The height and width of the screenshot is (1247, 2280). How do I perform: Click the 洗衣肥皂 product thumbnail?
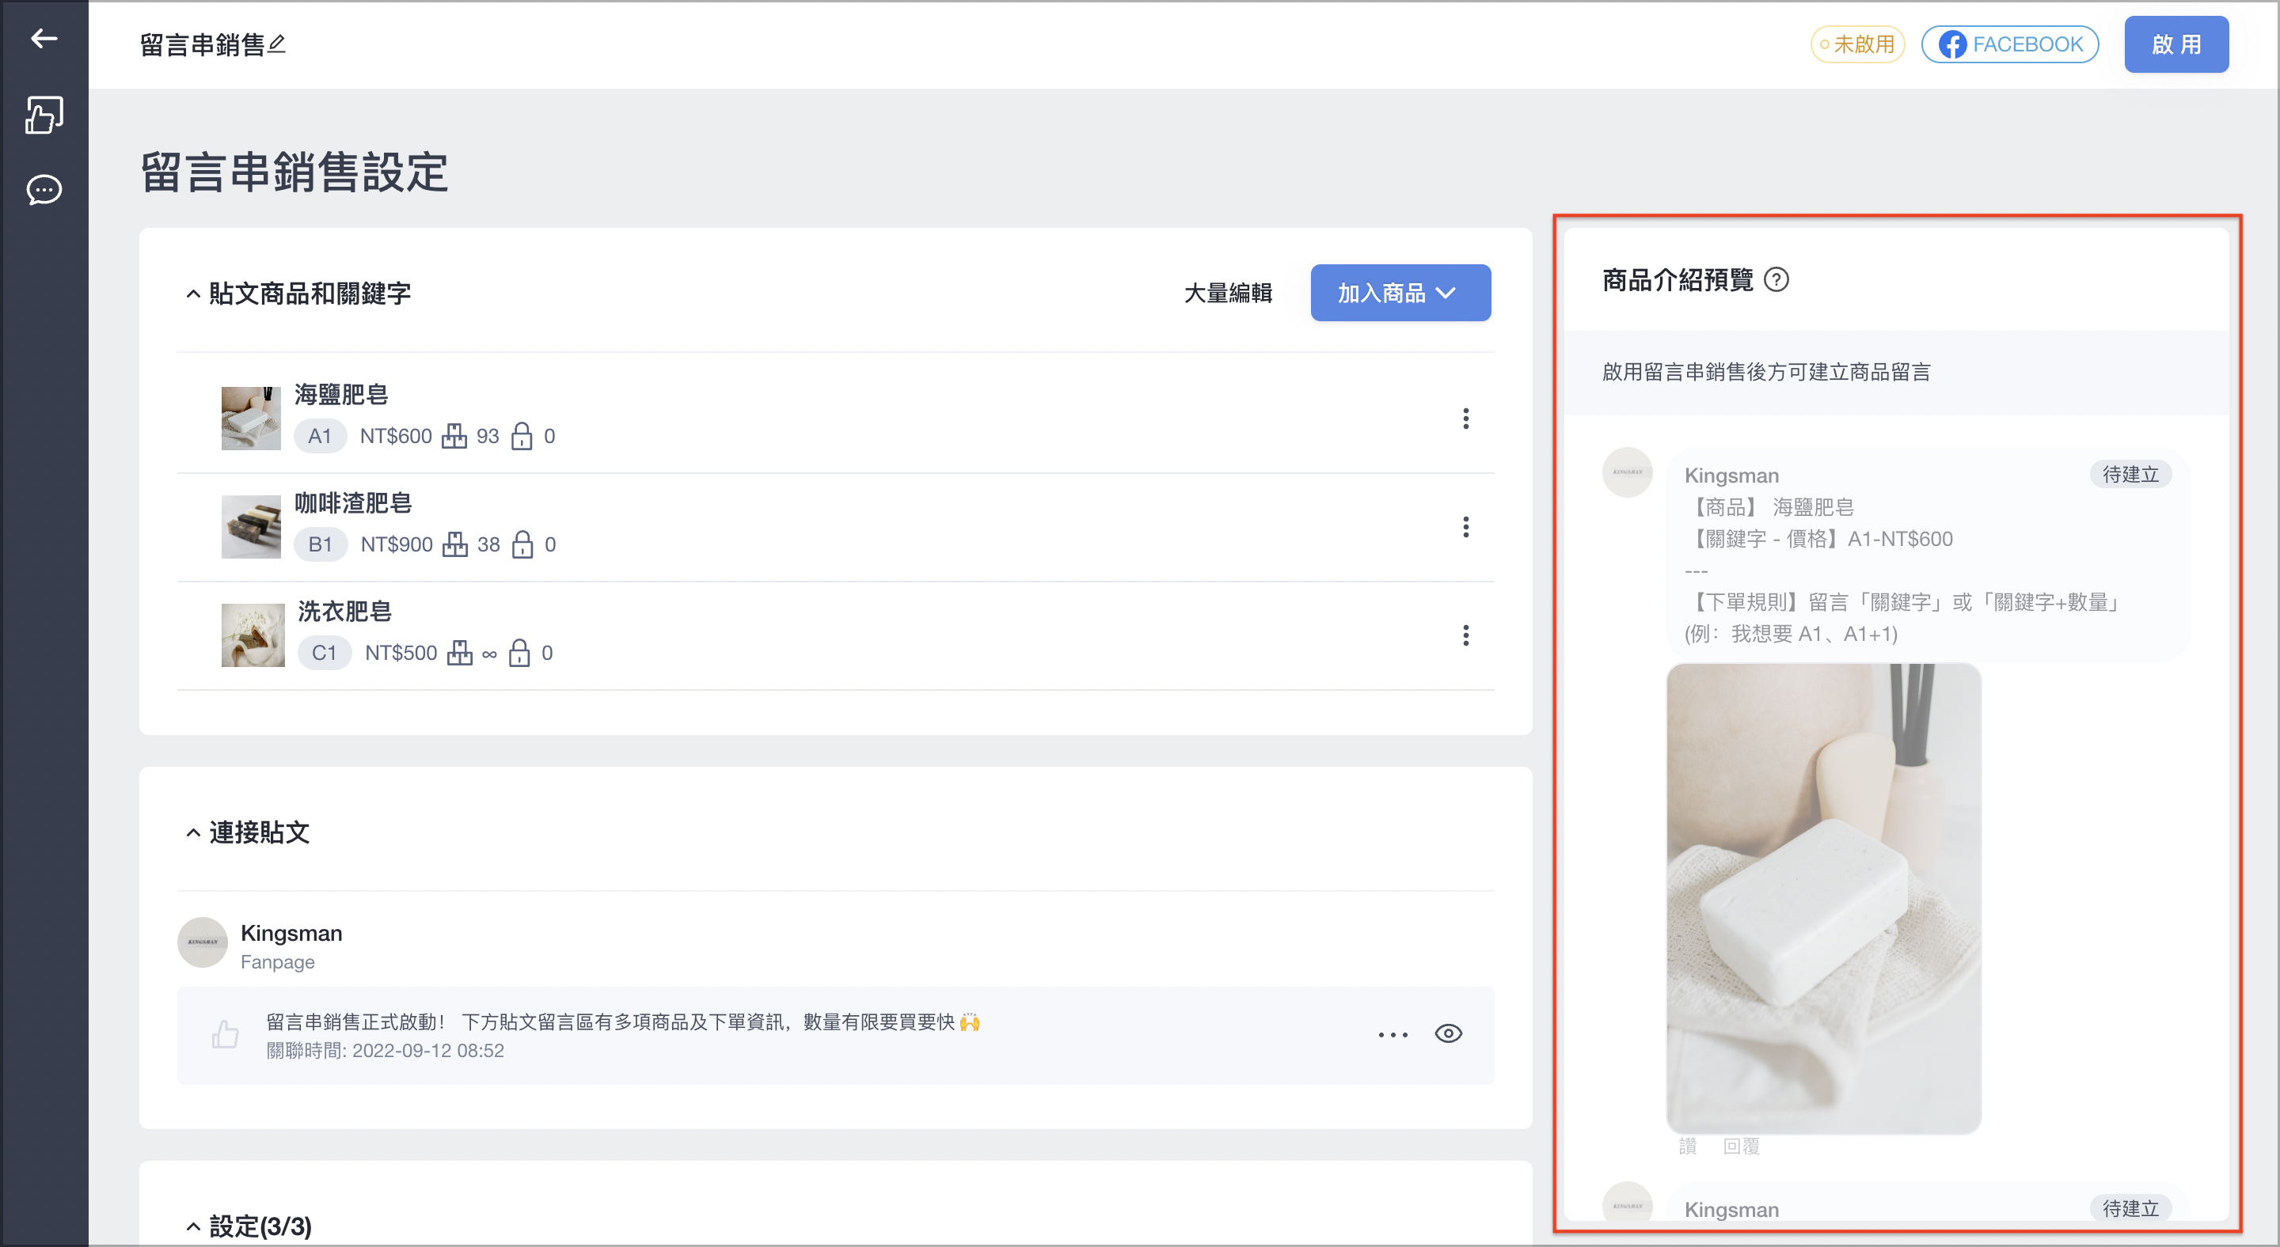[x=253, y=635]
